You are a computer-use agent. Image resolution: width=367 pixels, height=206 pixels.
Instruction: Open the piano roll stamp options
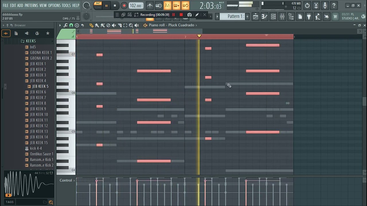77,25
